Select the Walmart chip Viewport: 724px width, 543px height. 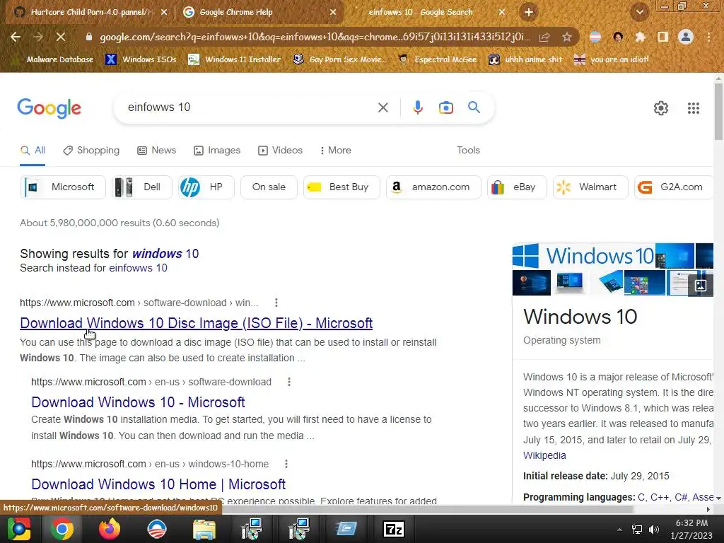click(590, 187)
